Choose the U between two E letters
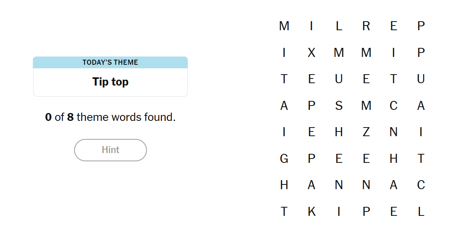 (x=339, y=79)
